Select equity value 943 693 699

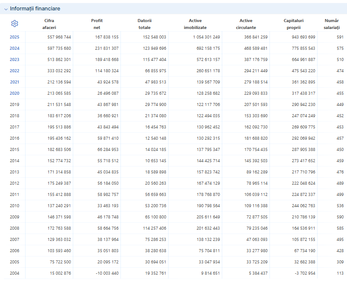point(303,37)
